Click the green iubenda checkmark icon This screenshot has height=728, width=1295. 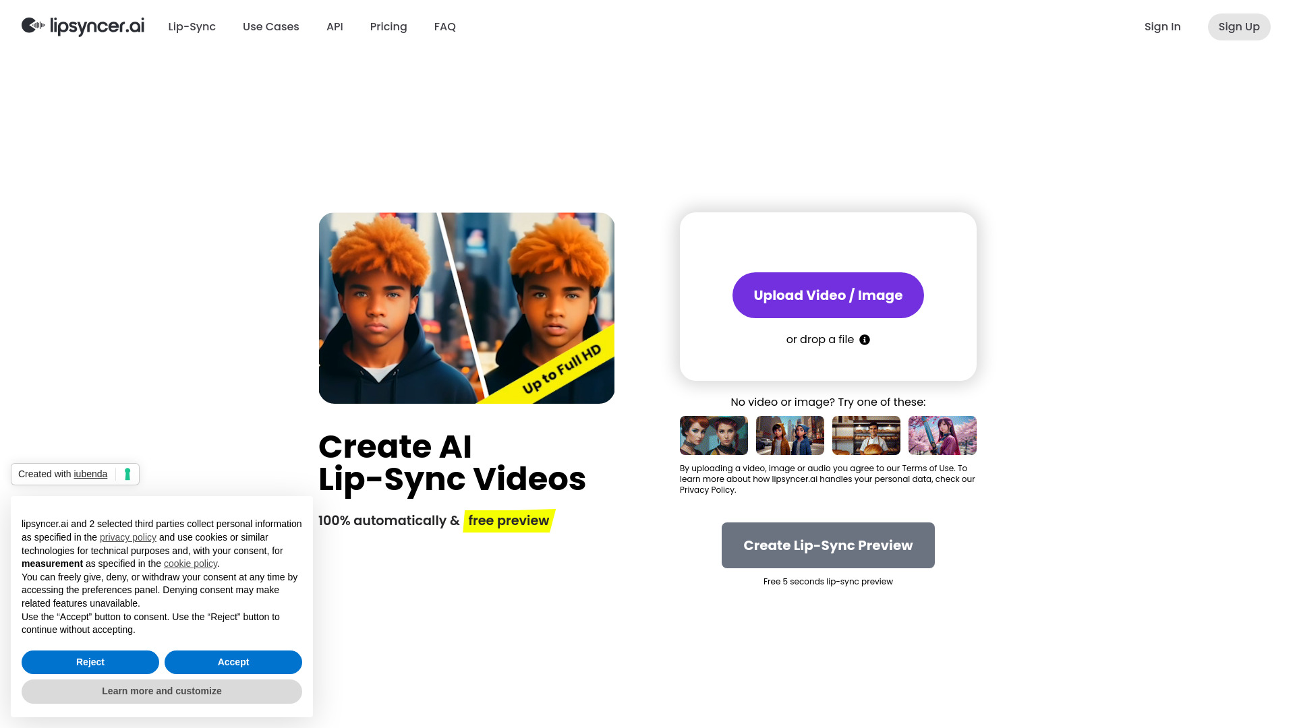pos(127,474)
